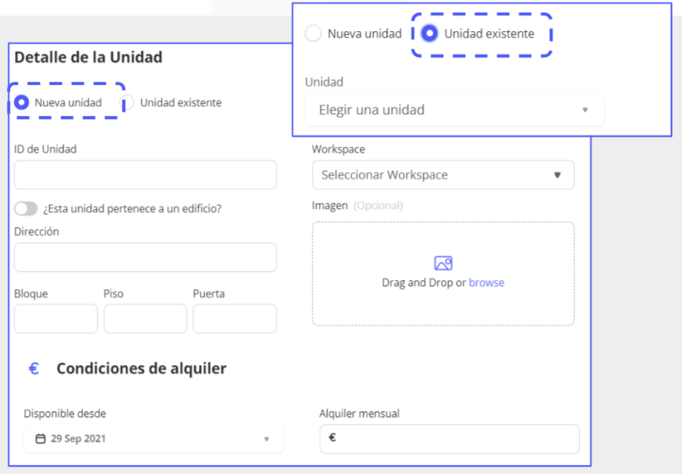682x474 pixels.
Task: Click the euro icon beside Condiciones de alquiler
Action: [x=33, y=369]
